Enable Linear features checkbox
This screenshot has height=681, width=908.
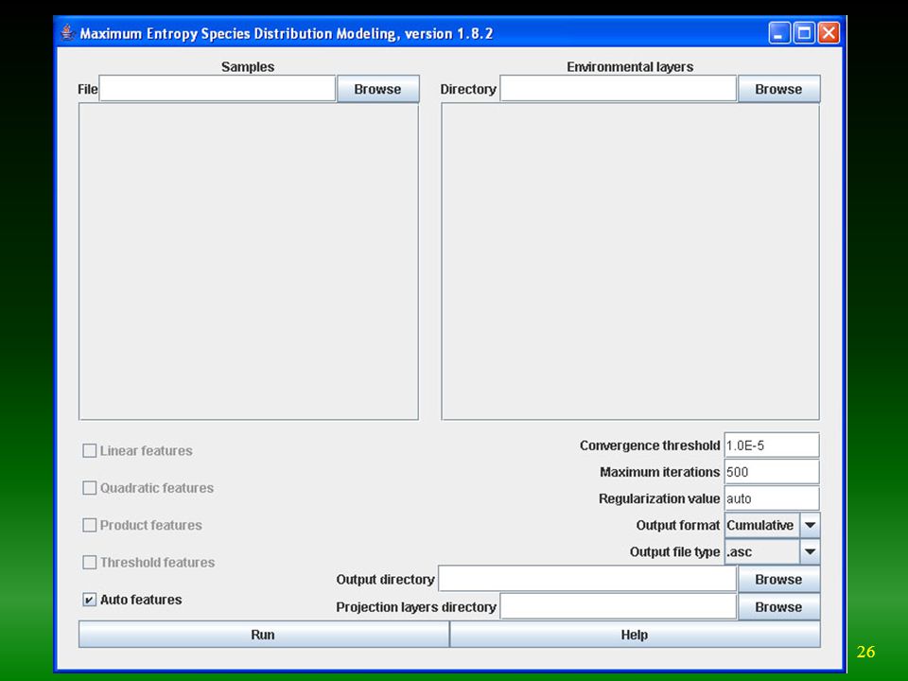coord(89,450)
